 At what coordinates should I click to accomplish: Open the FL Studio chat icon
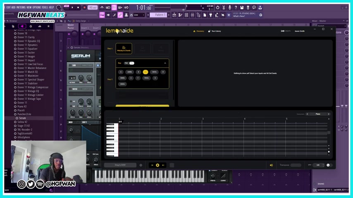[x=254, y=7]
